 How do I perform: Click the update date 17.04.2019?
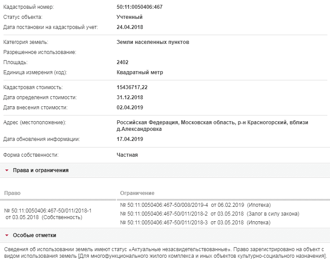coord(130,139)
